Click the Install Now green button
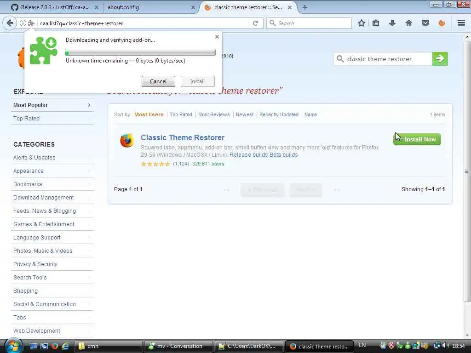 (x=417, y=139)
